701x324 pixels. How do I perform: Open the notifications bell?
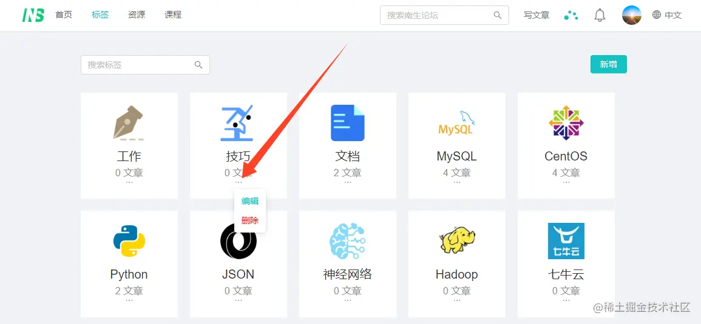(x=600, y=15)
